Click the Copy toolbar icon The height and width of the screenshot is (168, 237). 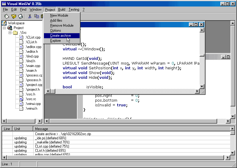pyautogui.click(x=37, y=16)
